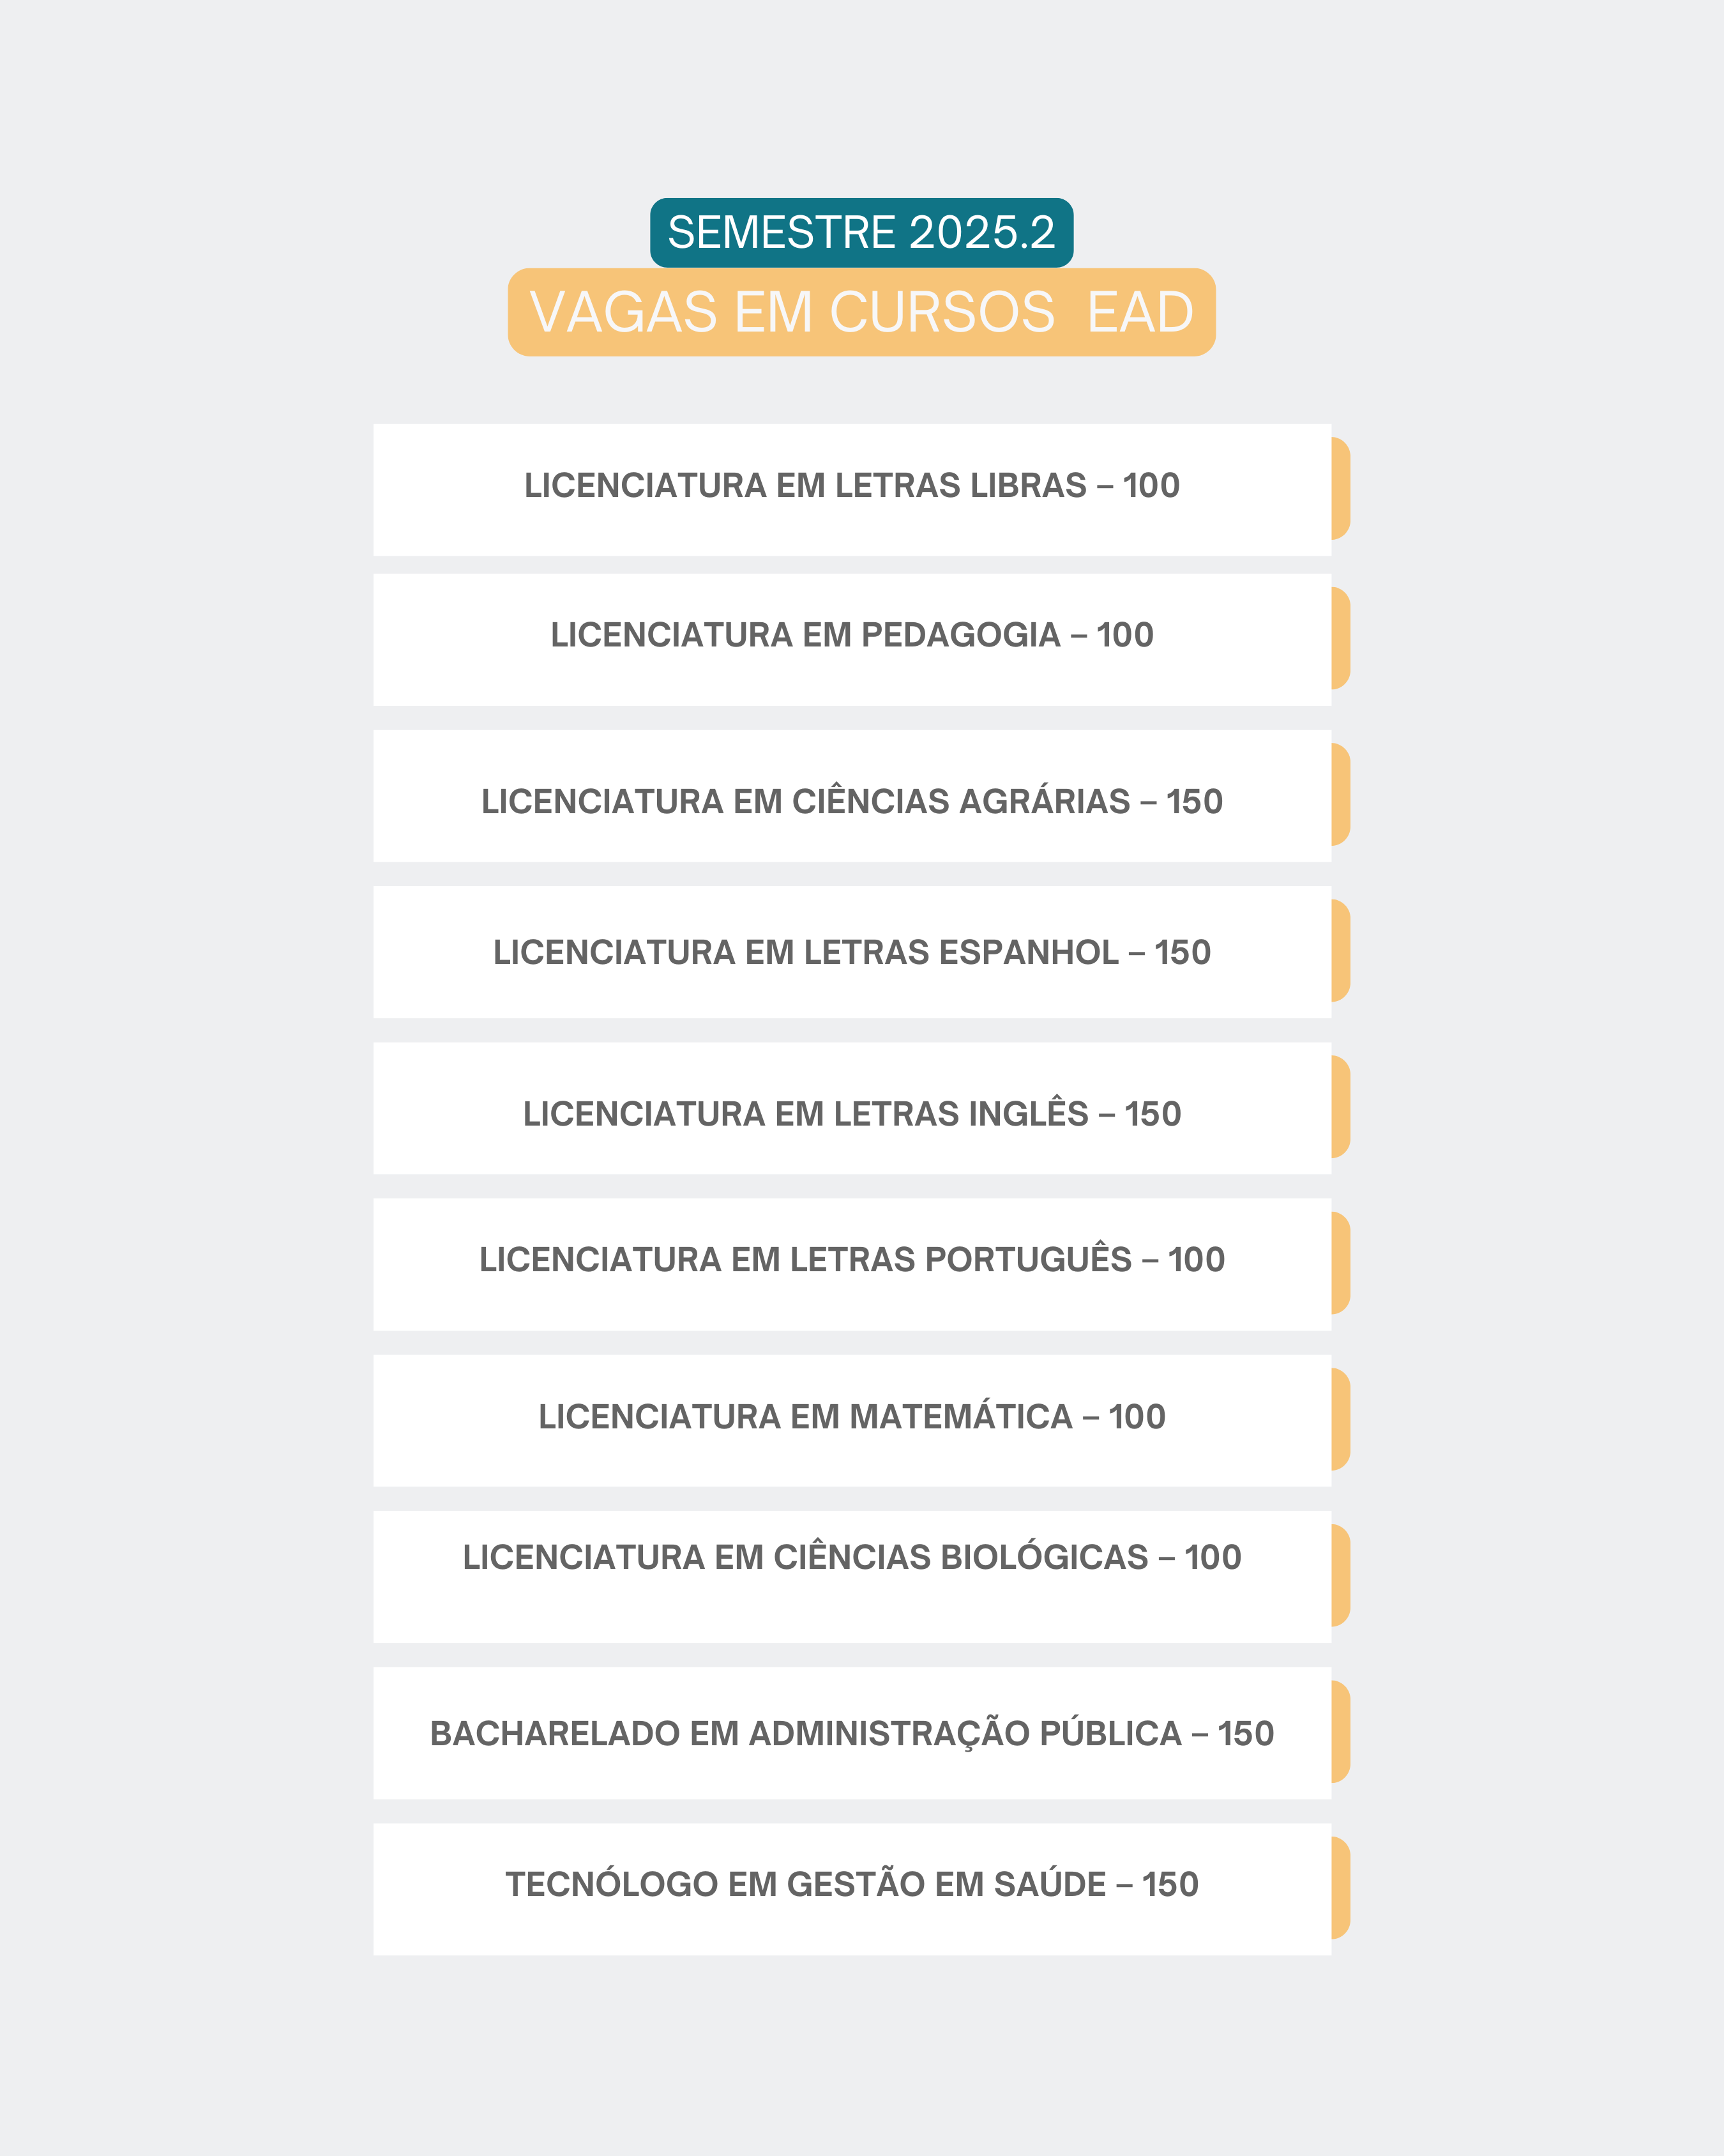Open Licenciatura em Letras Espanhol entry
The image size is (1724, 2156).
852,952
